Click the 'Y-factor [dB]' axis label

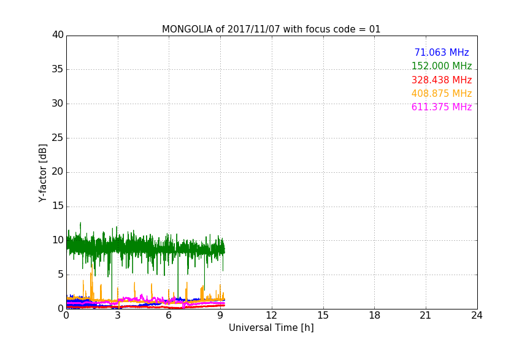tap(42, 173)
